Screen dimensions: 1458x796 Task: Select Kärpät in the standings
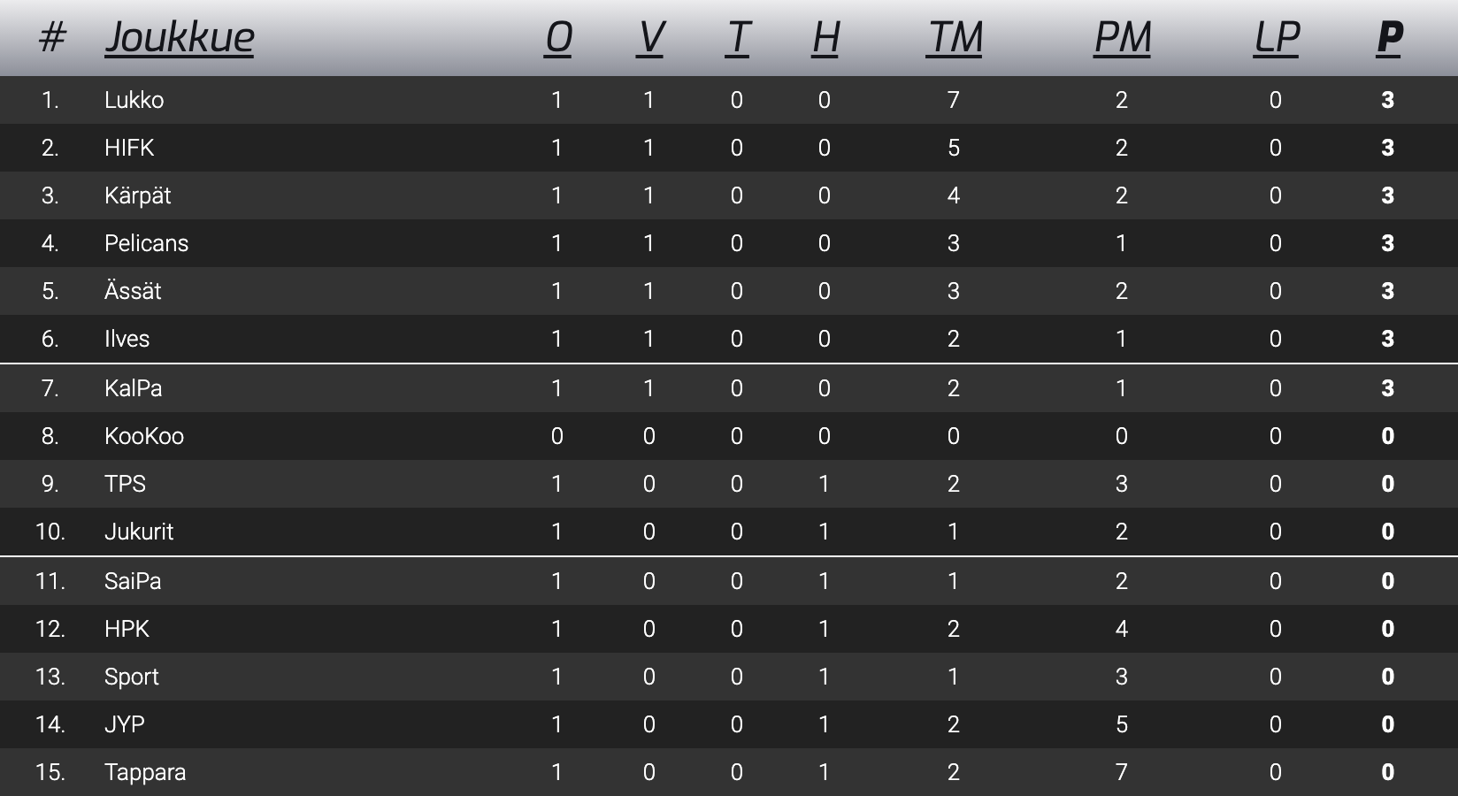pyautogui.click(x=137, y=195)
